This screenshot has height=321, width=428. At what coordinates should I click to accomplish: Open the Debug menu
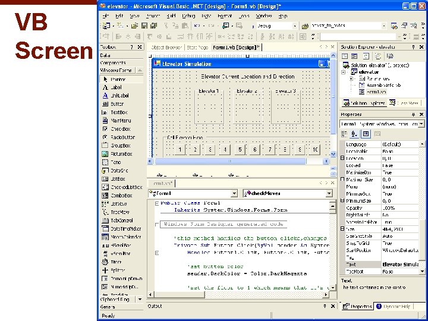pos(188,16)
